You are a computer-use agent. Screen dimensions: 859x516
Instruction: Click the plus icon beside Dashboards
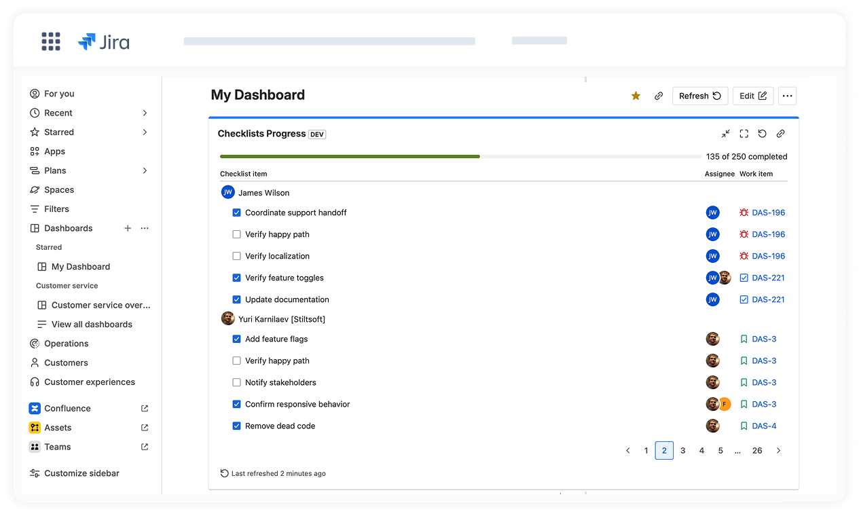tap(128, 228)
